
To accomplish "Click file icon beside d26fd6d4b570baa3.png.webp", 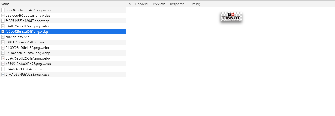I will tap(3, 16).
